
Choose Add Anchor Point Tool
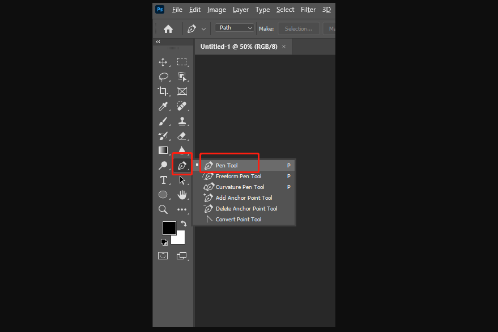244,198
